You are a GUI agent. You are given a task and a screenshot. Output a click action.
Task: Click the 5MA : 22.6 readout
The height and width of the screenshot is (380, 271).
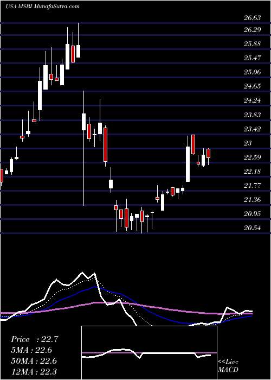coord(31,350)
